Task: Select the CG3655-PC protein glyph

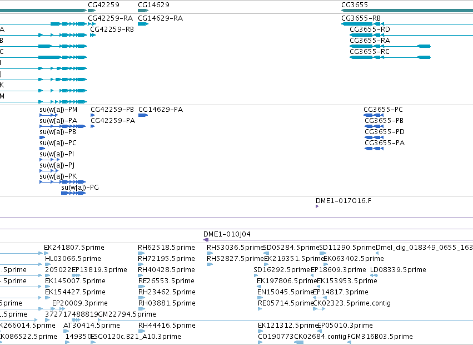Action: 374,115
